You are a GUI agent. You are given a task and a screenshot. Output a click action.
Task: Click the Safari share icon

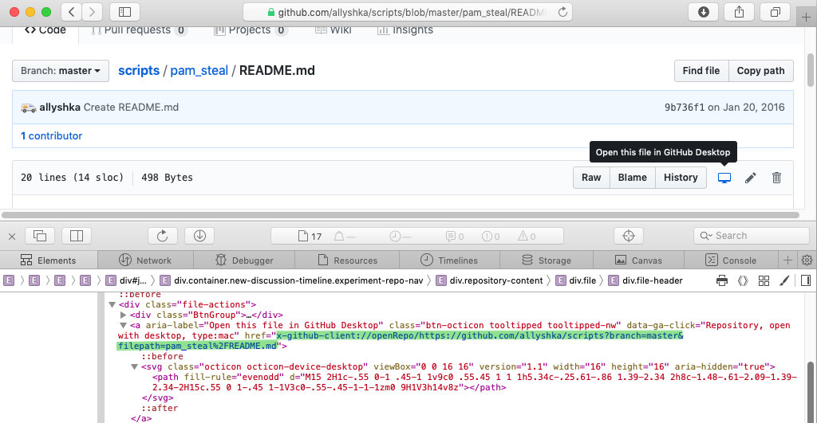coord(739,12)
